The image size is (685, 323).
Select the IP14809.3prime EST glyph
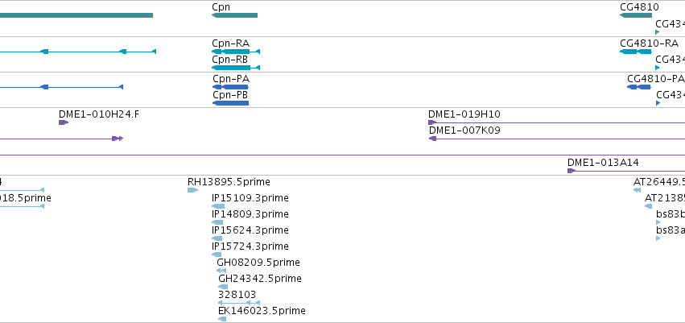pyautogui.click(x=218, y=222)
